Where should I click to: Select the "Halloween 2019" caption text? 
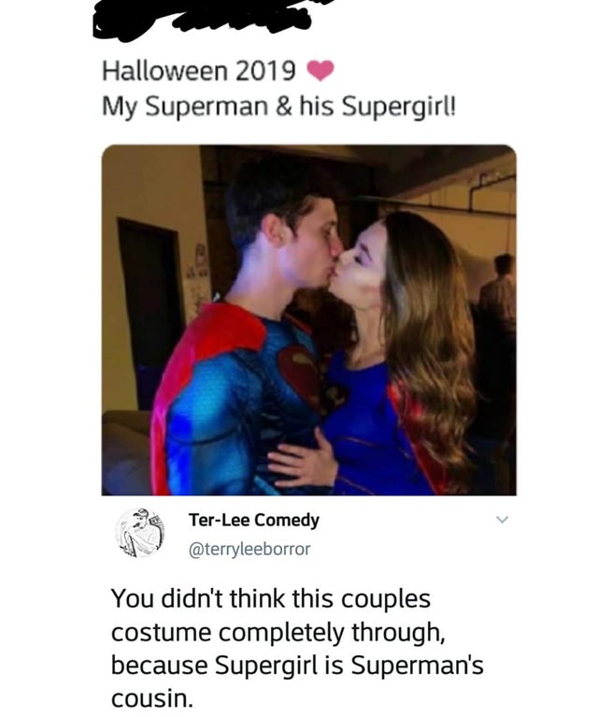pos(197,70)
